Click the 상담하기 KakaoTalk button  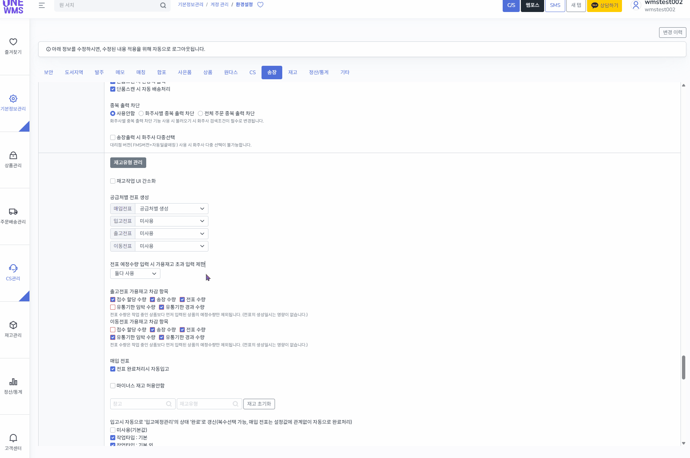605,5
